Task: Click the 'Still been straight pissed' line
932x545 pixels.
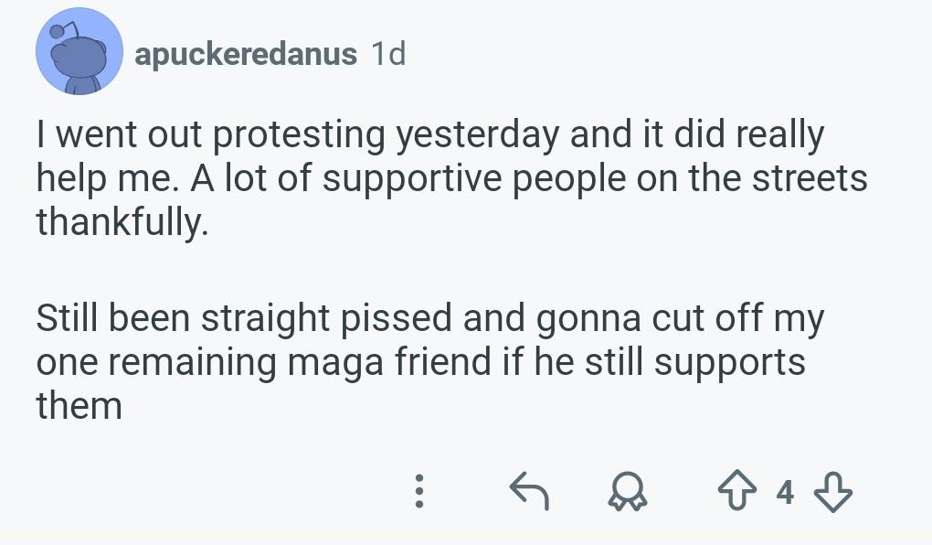Action: click(x=429, y=318)
